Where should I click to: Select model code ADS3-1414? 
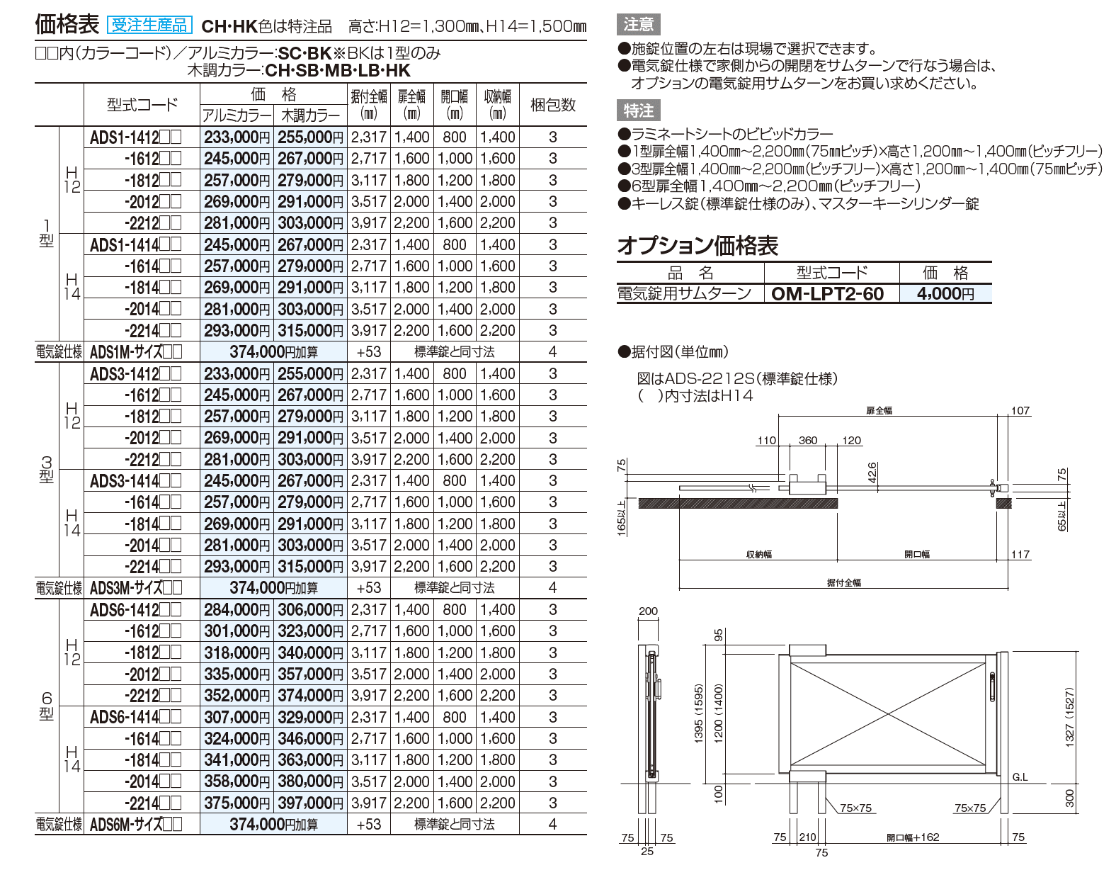pos(135,481)
